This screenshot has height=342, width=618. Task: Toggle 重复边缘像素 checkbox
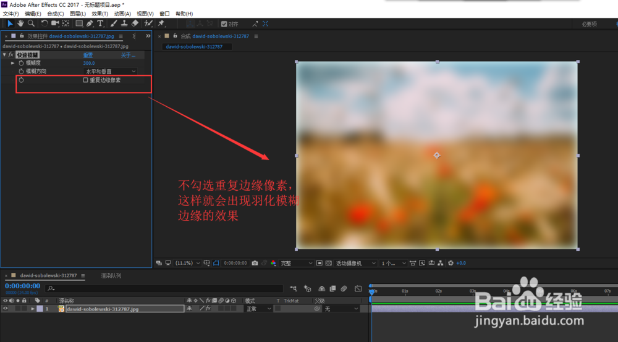(85, 80)
